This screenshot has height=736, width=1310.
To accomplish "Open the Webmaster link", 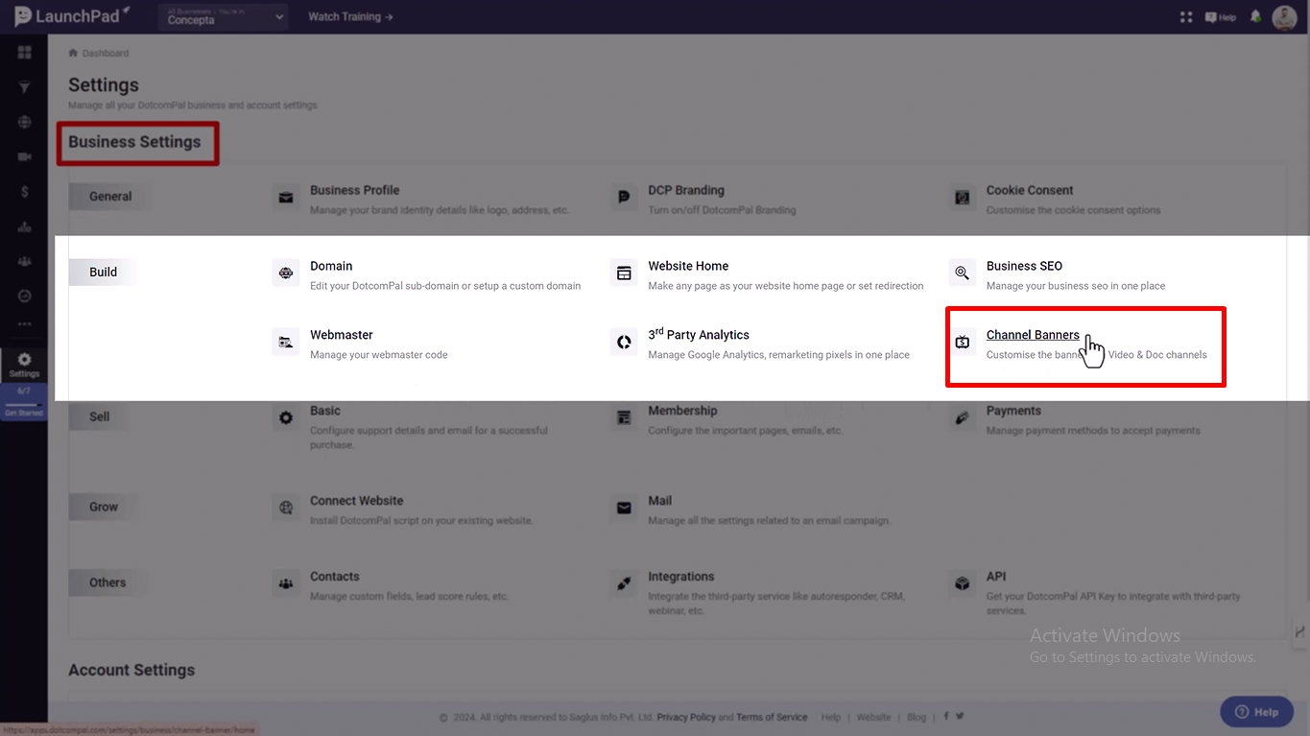I will point(342,335).
